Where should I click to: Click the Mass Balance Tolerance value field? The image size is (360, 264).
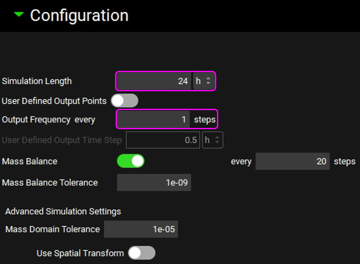click(154, 182)
